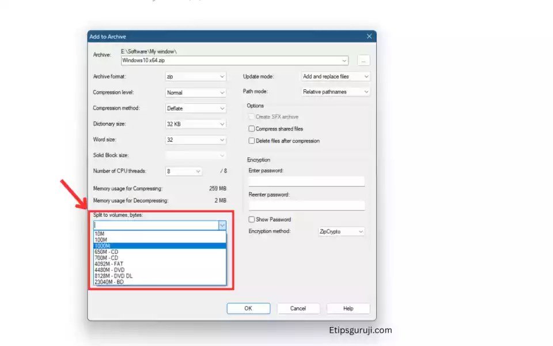Enable Delete files after compression
Viewport: 553px width, 346px height.
tap(252, 141)
